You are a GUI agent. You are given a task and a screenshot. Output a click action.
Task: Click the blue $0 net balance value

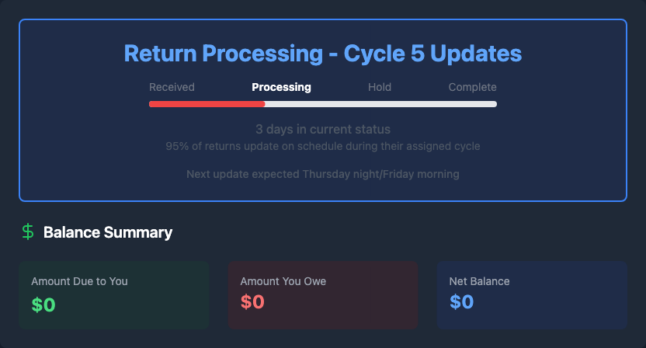point(461,302)
